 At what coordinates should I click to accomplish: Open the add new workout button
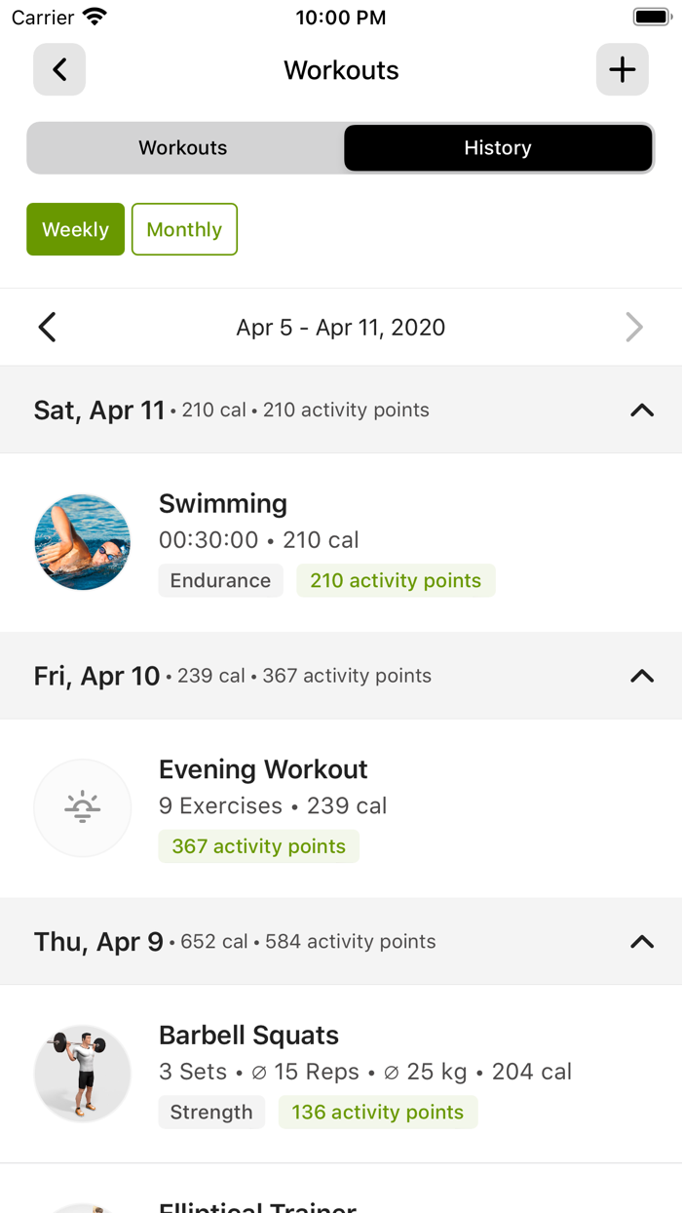622,69
